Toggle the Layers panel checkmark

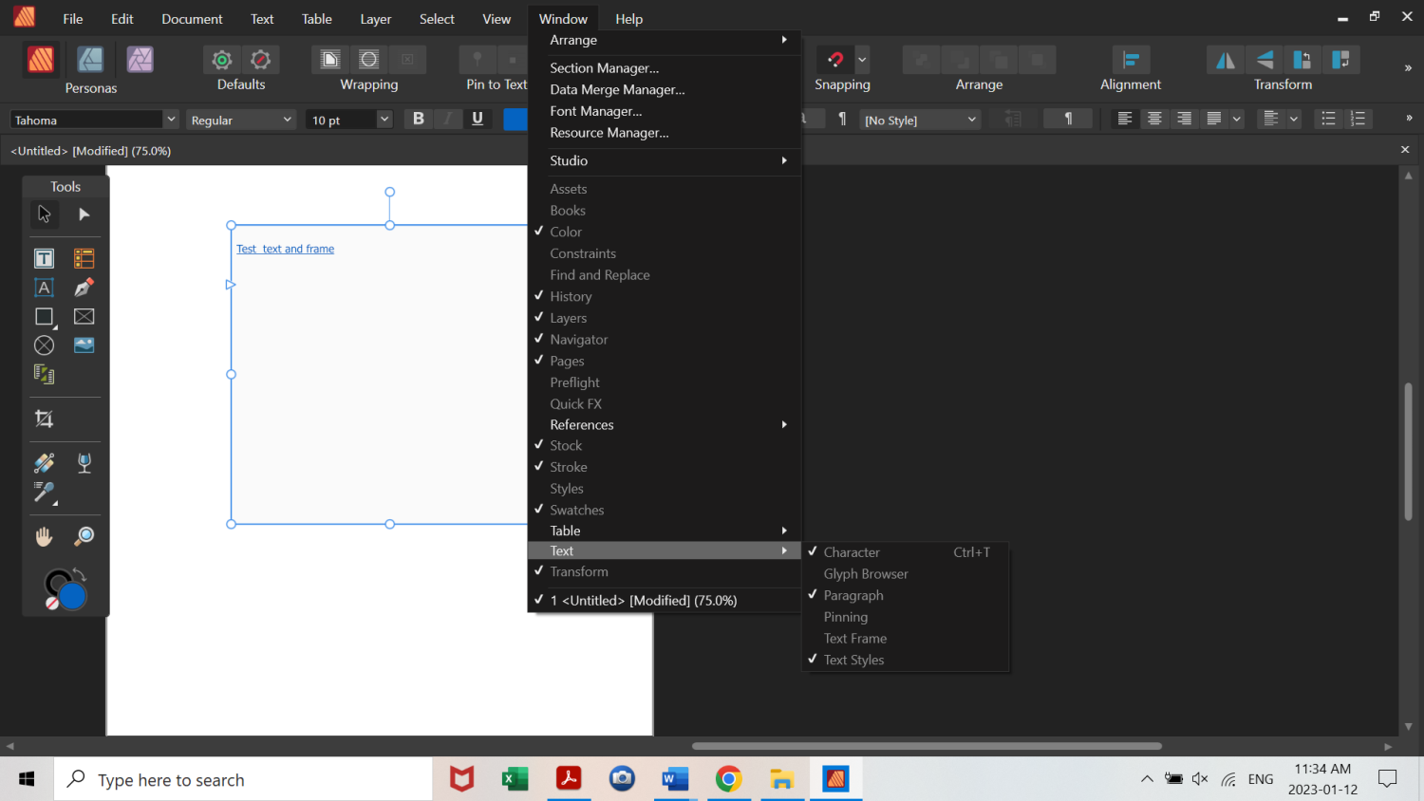568,318
